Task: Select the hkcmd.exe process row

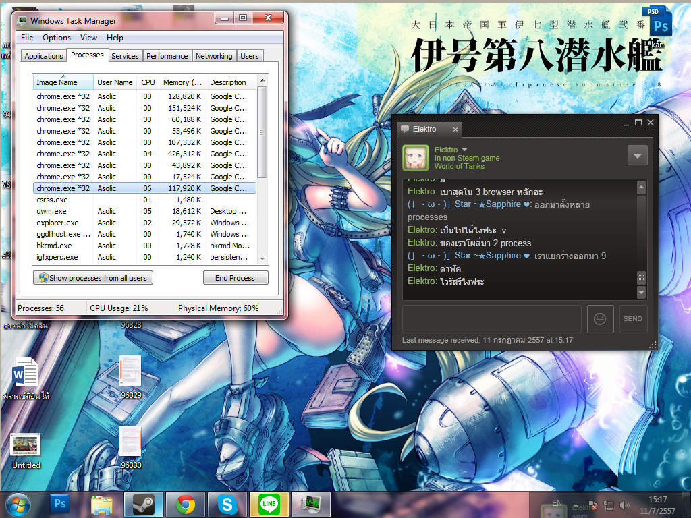Action: [x=144, y=246]
